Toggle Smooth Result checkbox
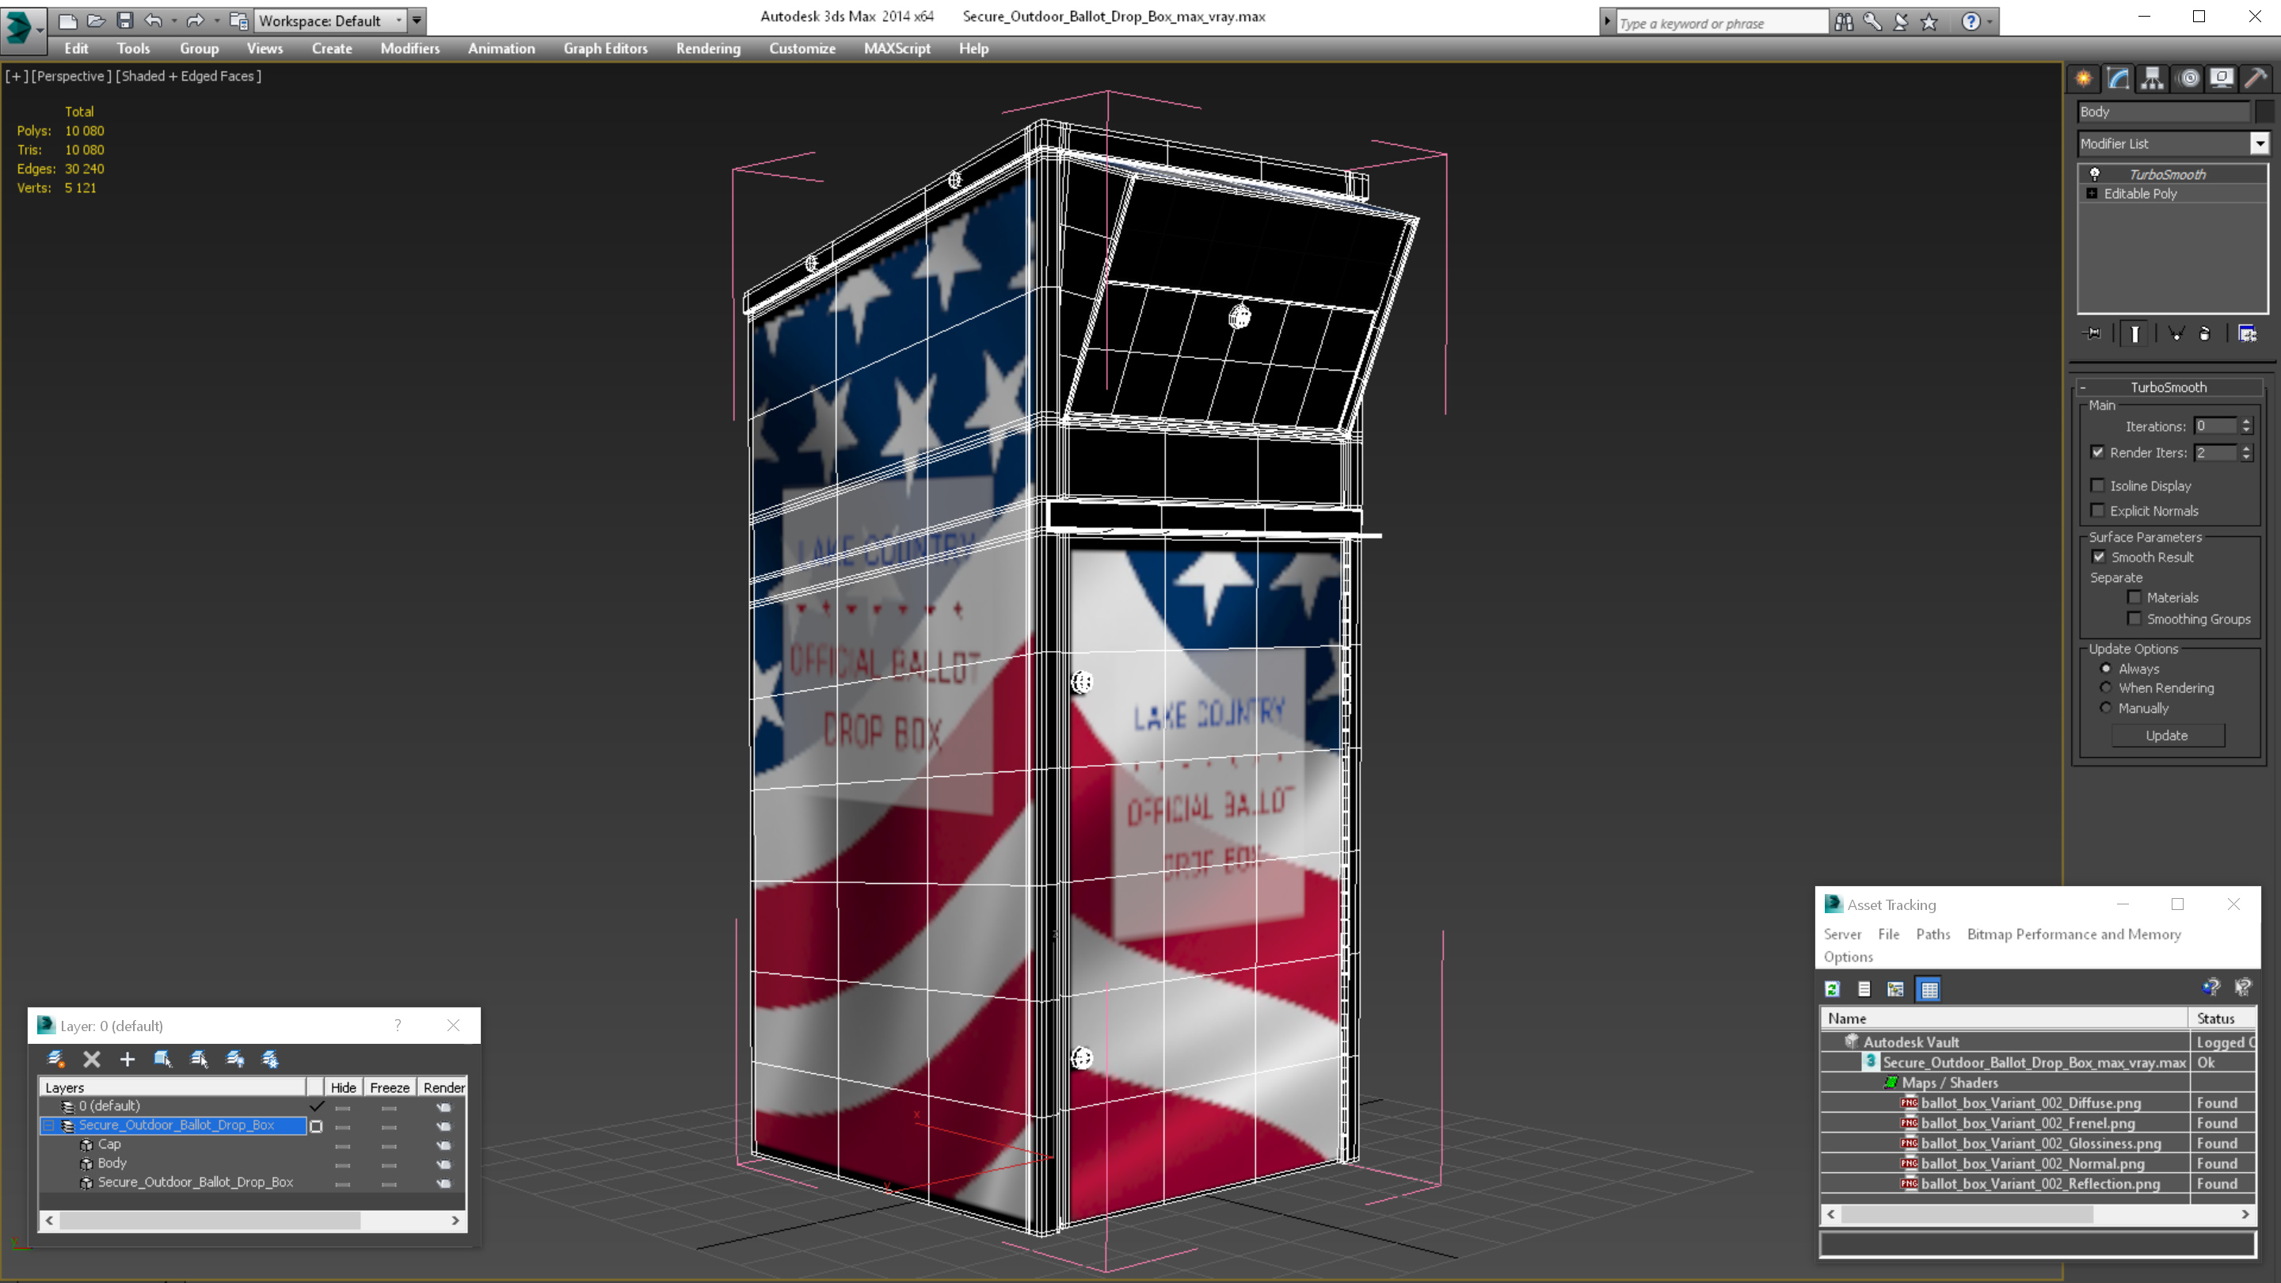The height and width of the screenshot is (1283, 2281). (x=2099, y=557)
